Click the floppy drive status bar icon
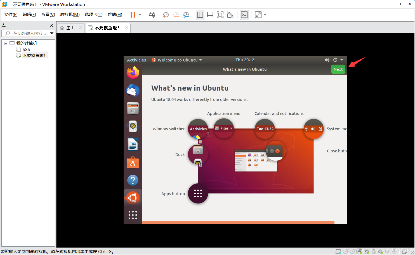415x255 pixels. [x=359, y=251]
